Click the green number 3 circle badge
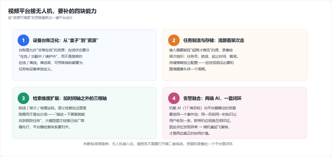 tap(23, 98)
